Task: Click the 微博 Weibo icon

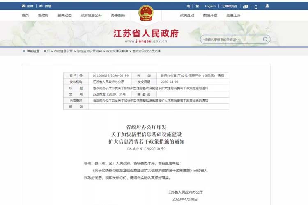Action: point(41,6)
